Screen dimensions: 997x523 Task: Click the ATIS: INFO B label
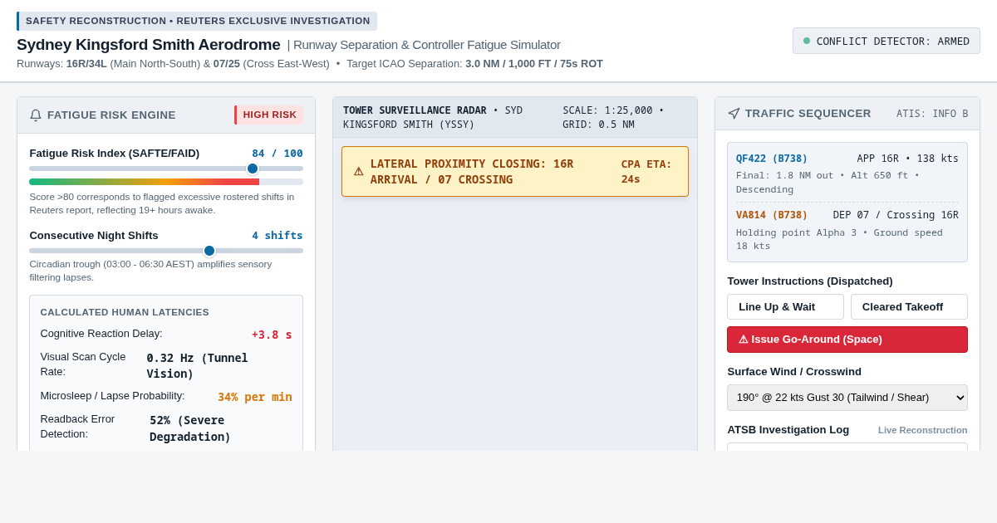[932, 114]
